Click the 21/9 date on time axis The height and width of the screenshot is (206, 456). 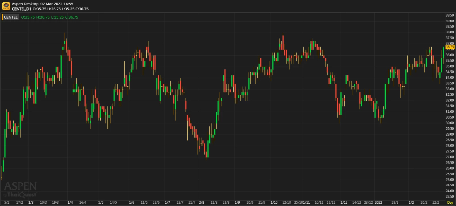coord(262,203)
